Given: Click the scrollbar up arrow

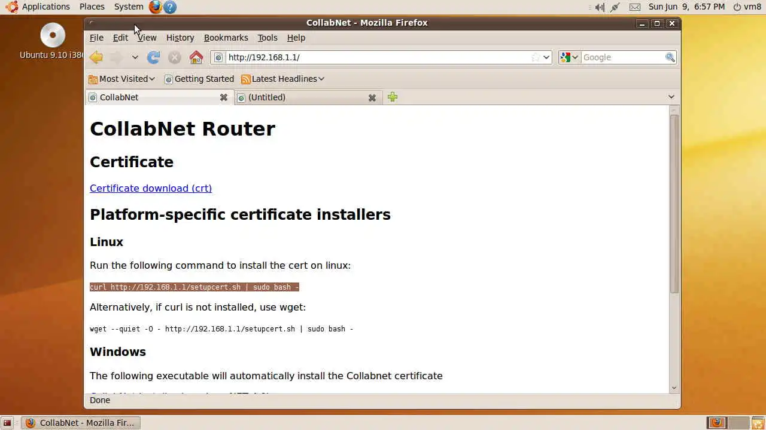Looking at the screenshot, I should (x=674, y=110).
